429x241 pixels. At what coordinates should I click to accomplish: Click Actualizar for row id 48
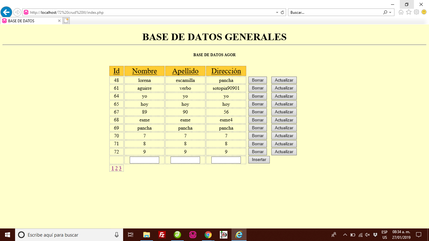284,80
